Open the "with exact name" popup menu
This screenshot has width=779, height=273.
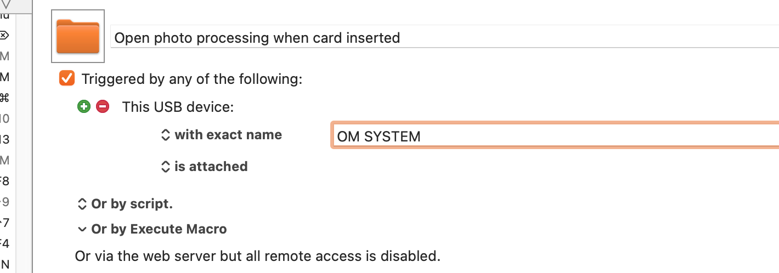pyautogui.click(x=222, y=135)
